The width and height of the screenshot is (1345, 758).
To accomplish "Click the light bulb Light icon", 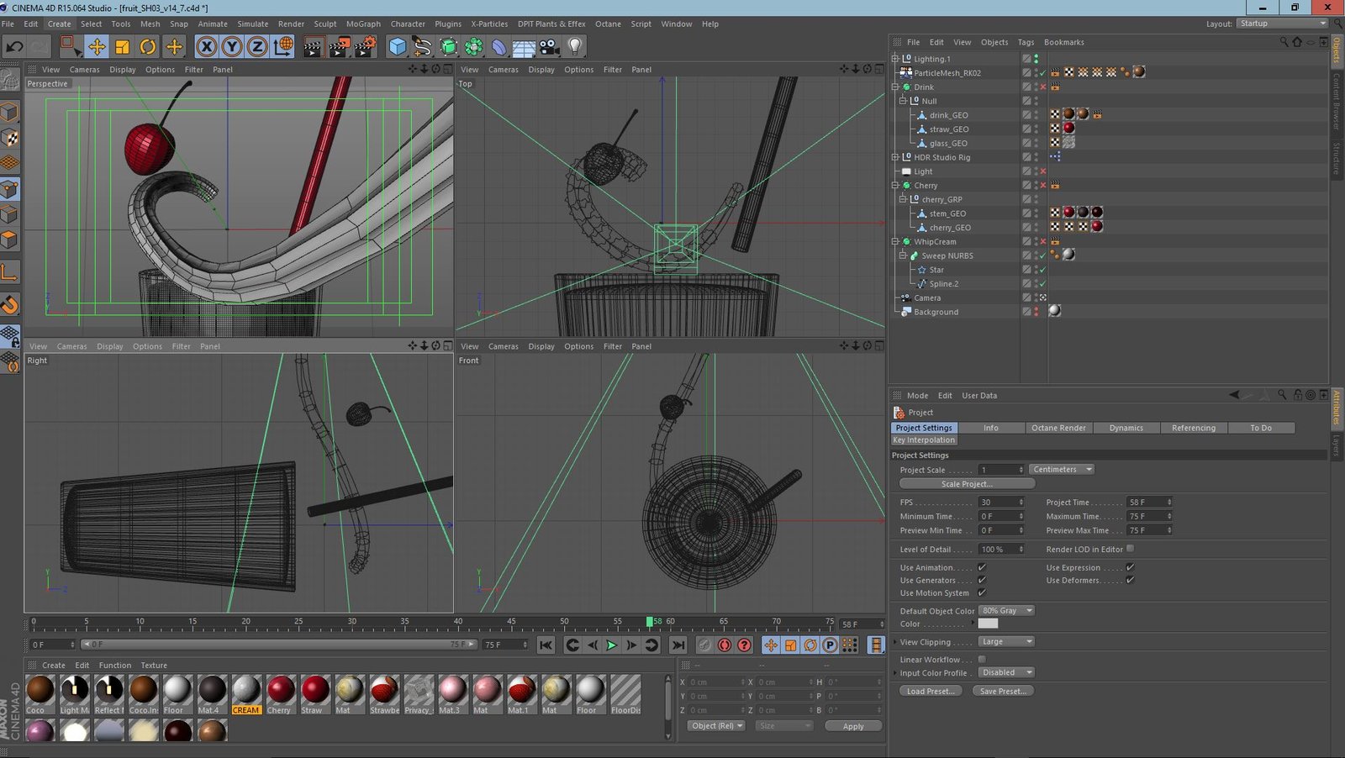I will coord(575,46).
